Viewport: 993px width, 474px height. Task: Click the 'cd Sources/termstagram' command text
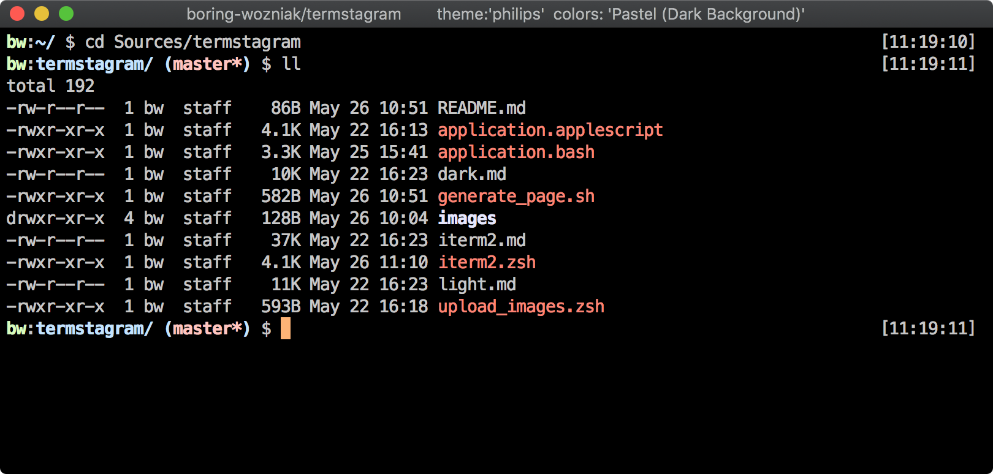tap(192, 42)
